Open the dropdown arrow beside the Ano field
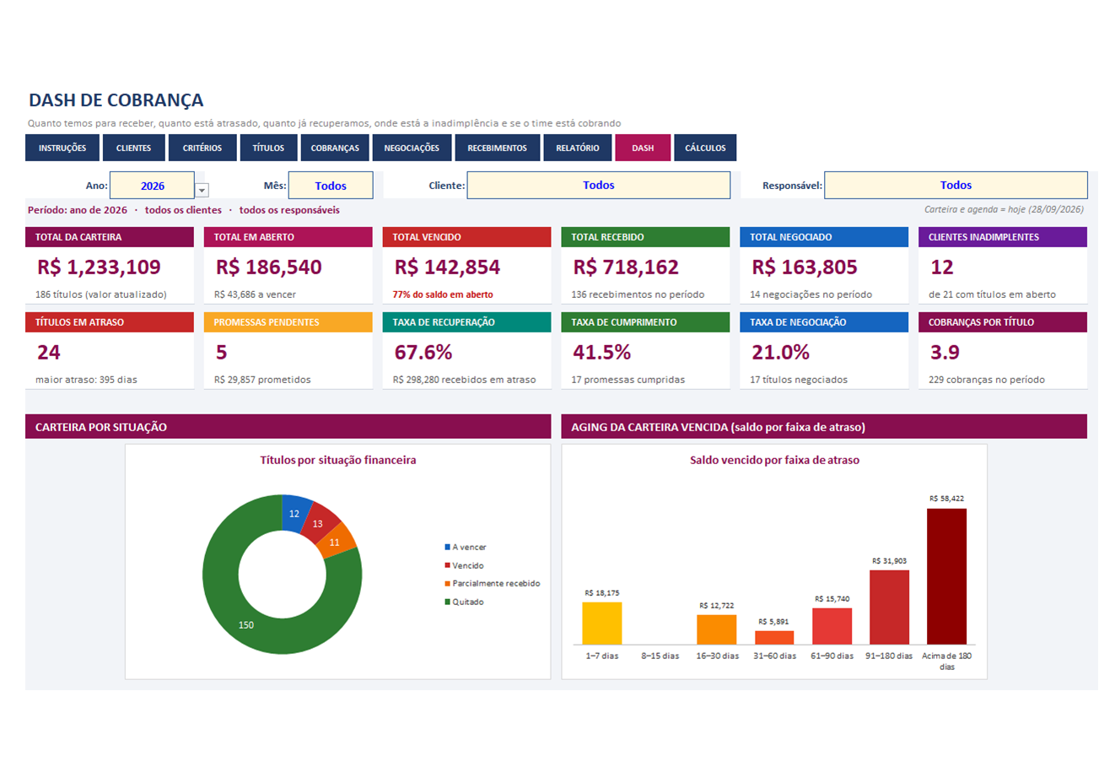Screen dimensions: 1115x767 coord(202,191)
